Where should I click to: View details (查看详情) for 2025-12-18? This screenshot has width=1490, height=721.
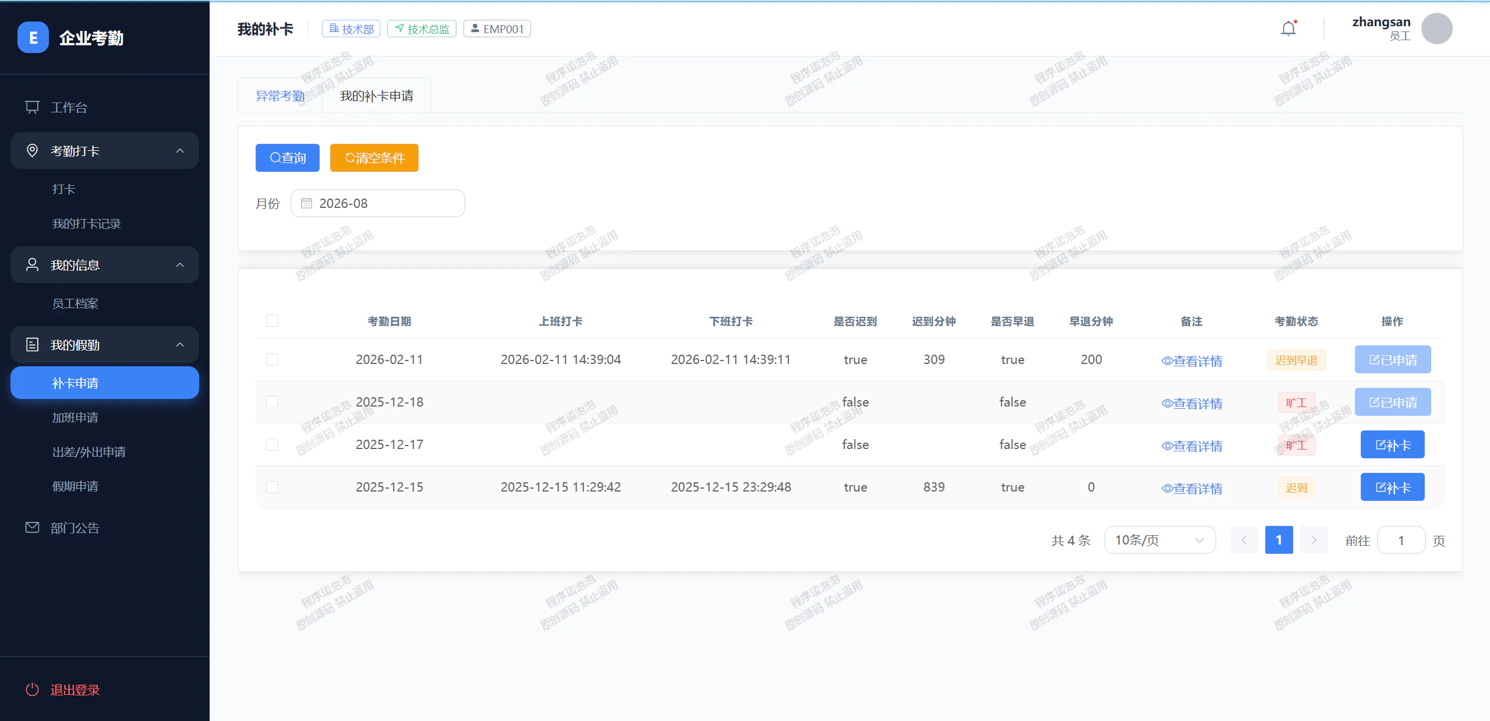(1191, 403)
